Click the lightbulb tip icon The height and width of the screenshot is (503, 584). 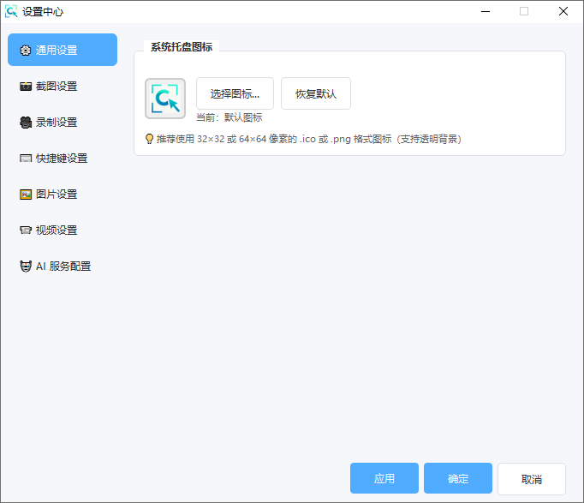coord(149,139)
